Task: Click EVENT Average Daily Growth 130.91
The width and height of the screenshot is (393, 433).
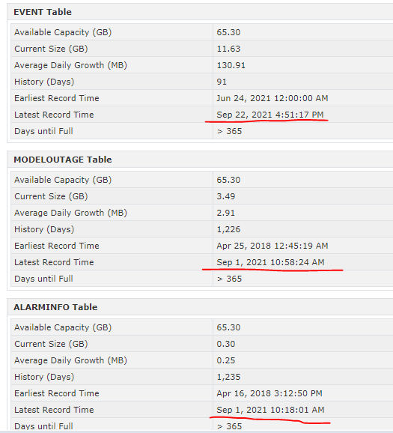Action: coord(231,65)
